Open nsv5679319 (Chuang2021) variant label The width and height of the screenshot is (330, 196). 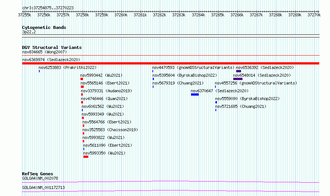coord(178,83)
